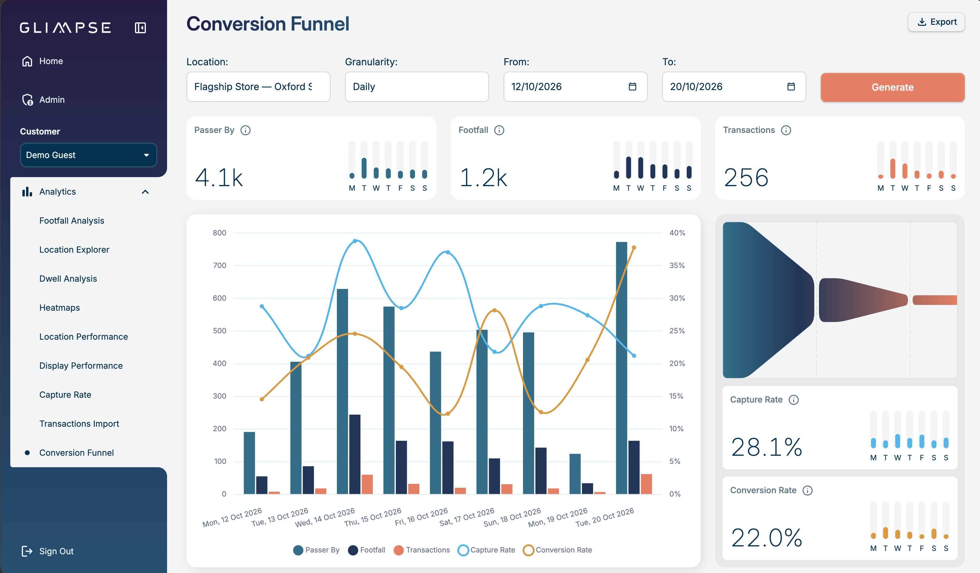Click the GLIMPSE logo
The width and height of the screenshot is (980, 573).
65,28
